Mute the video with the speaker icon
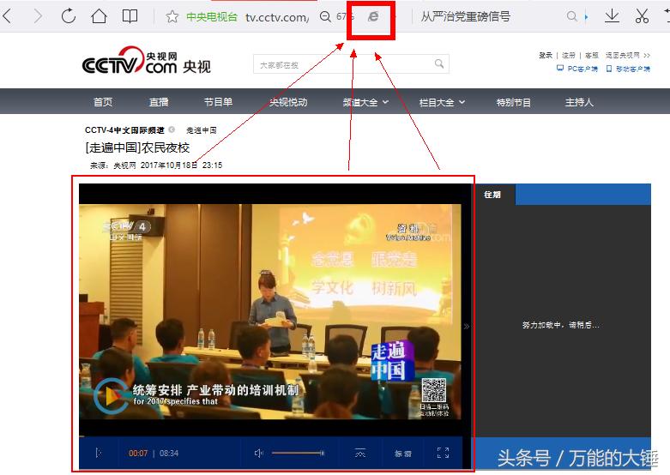The image size is (670, 475). pos(258,453)
